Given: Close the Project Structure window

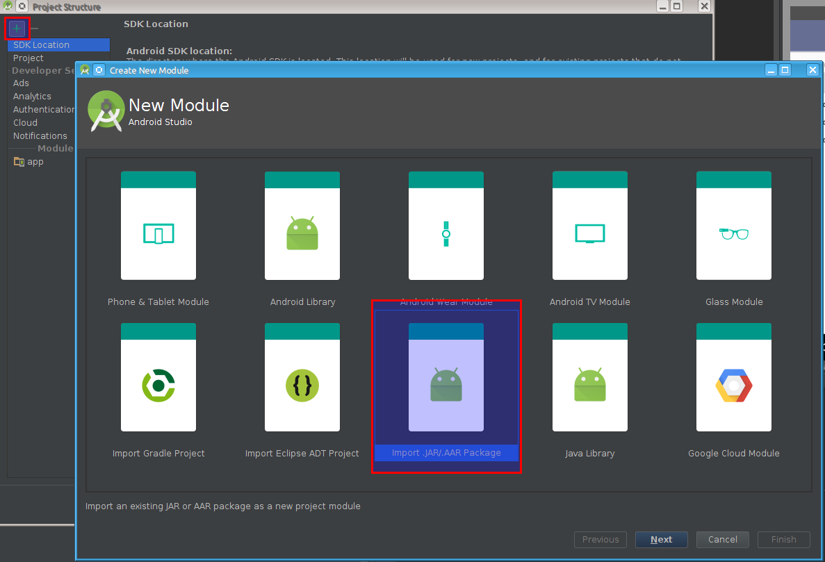Looking at the screenshot, I should (705, 6).
